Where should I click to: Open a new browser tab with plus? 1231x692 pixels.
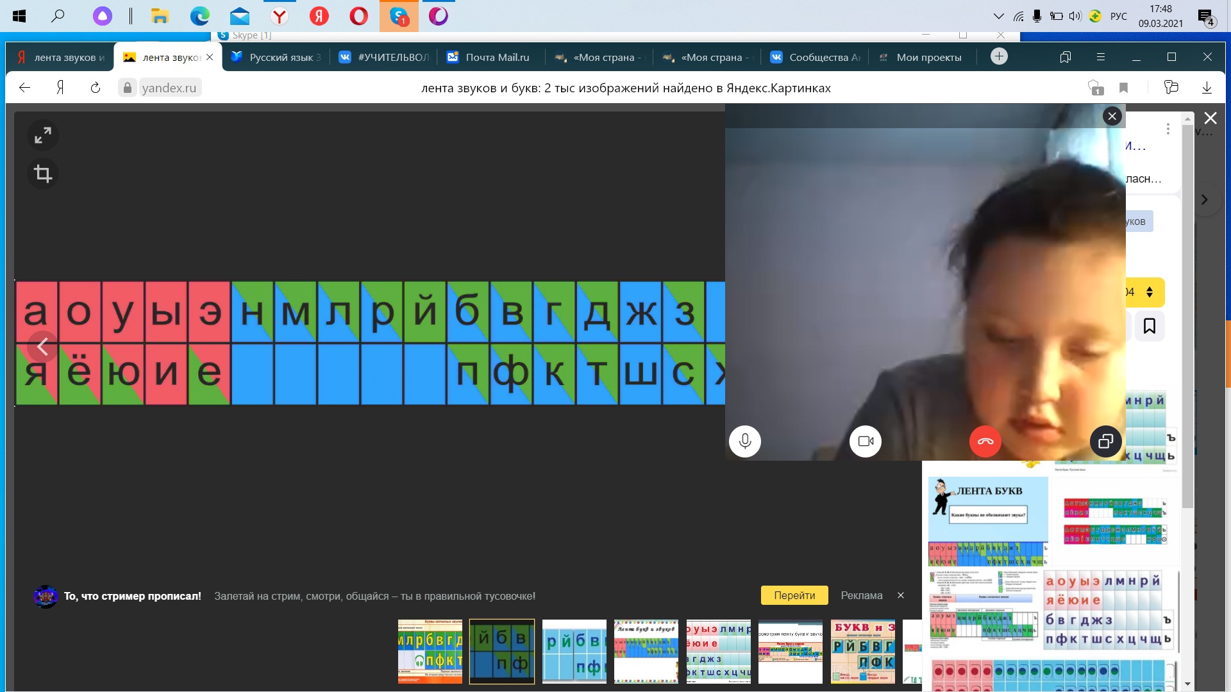coord(999,56)
